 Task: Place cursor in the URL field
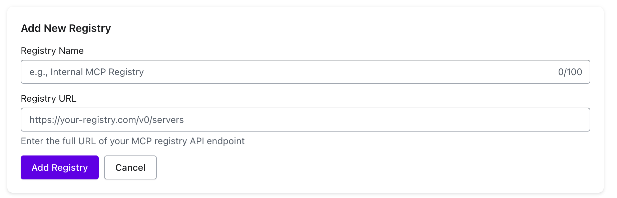pos(300,120)
